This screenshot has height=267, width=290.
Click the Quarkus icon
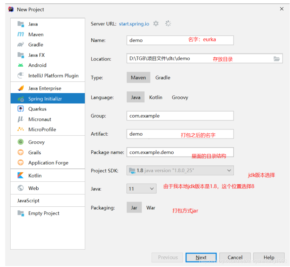tap(21, 109)
